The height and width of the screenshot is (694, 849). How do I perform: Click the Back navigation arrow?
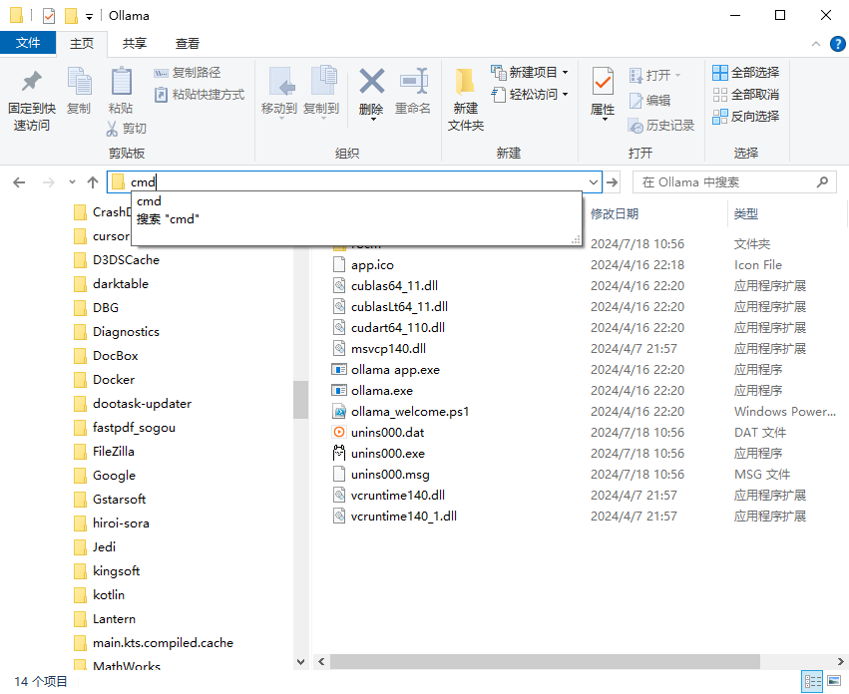pos(19,182)
